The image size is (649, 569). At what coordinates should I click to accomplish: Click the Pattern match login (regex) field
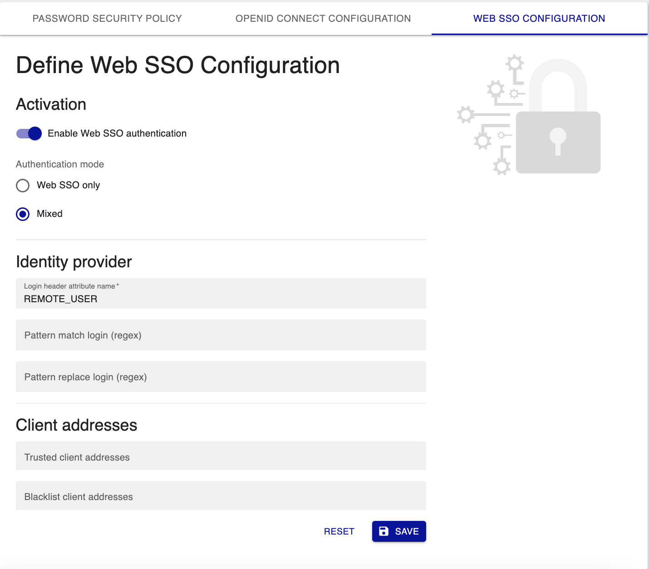coord(221,335)
